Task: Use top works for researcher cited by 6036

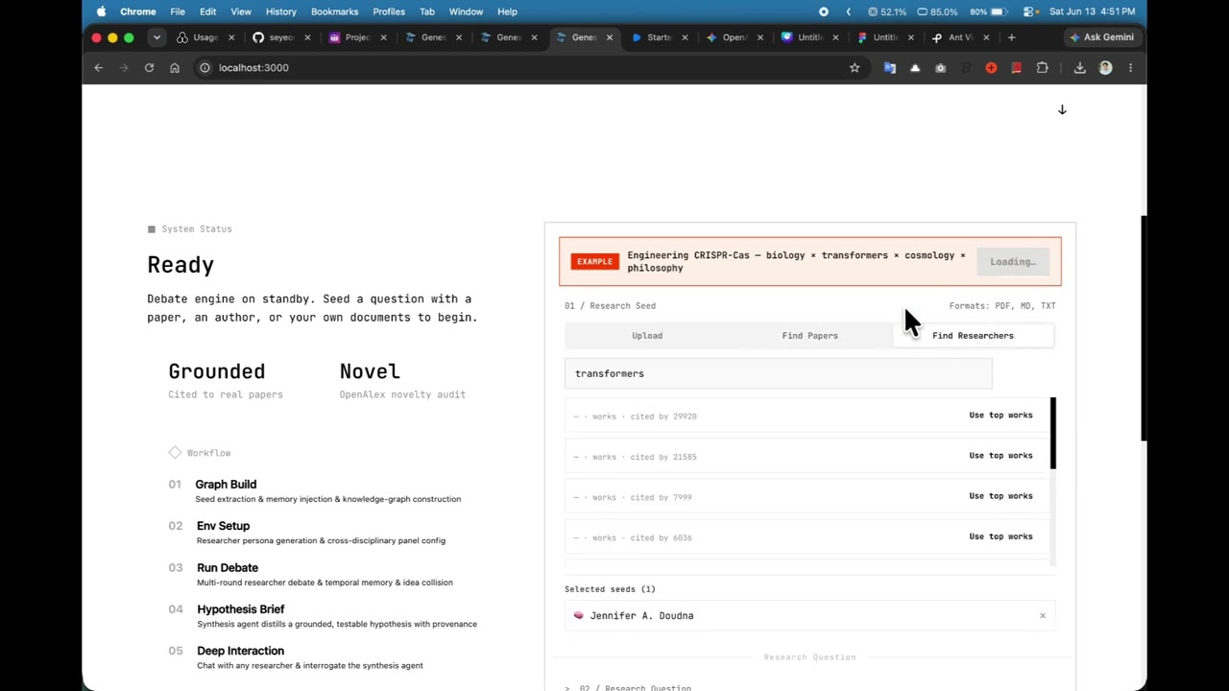Action: [1000, 536]
